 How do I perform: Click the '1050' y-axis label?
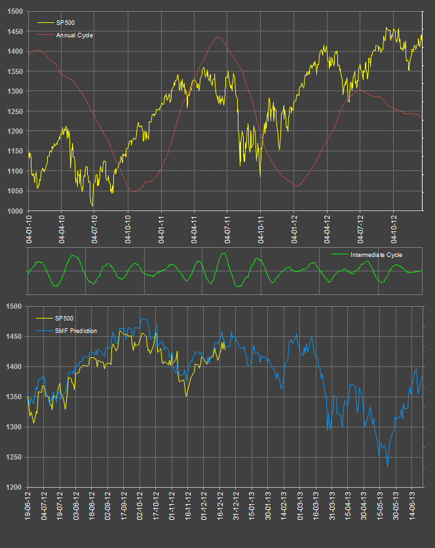click(14, 191)
